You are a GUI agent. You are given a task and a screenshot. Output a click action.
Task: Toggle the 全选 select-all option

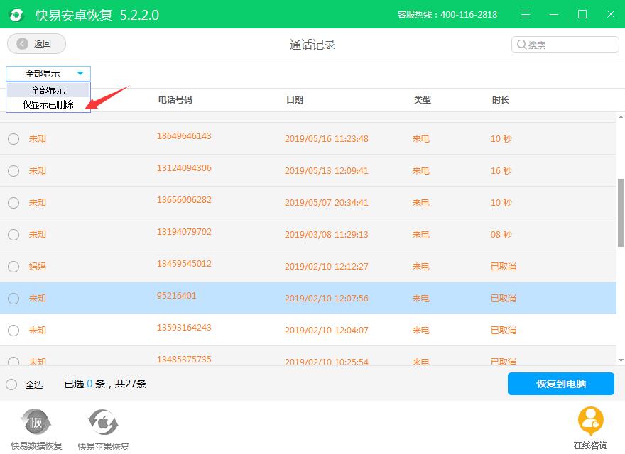[12, 384]
